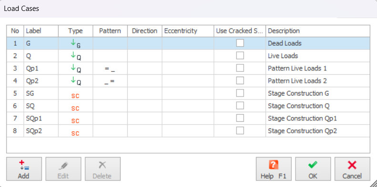This screenshot has width=377, height=187.
Task: Click the red X Cancel button
Action: pyautogui.click(x=352, y=169)
